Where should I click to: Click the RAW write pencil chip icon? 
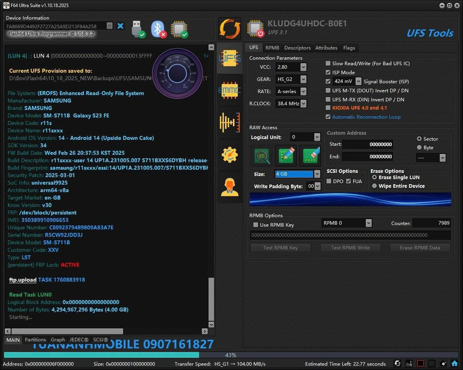pos(286,155)
